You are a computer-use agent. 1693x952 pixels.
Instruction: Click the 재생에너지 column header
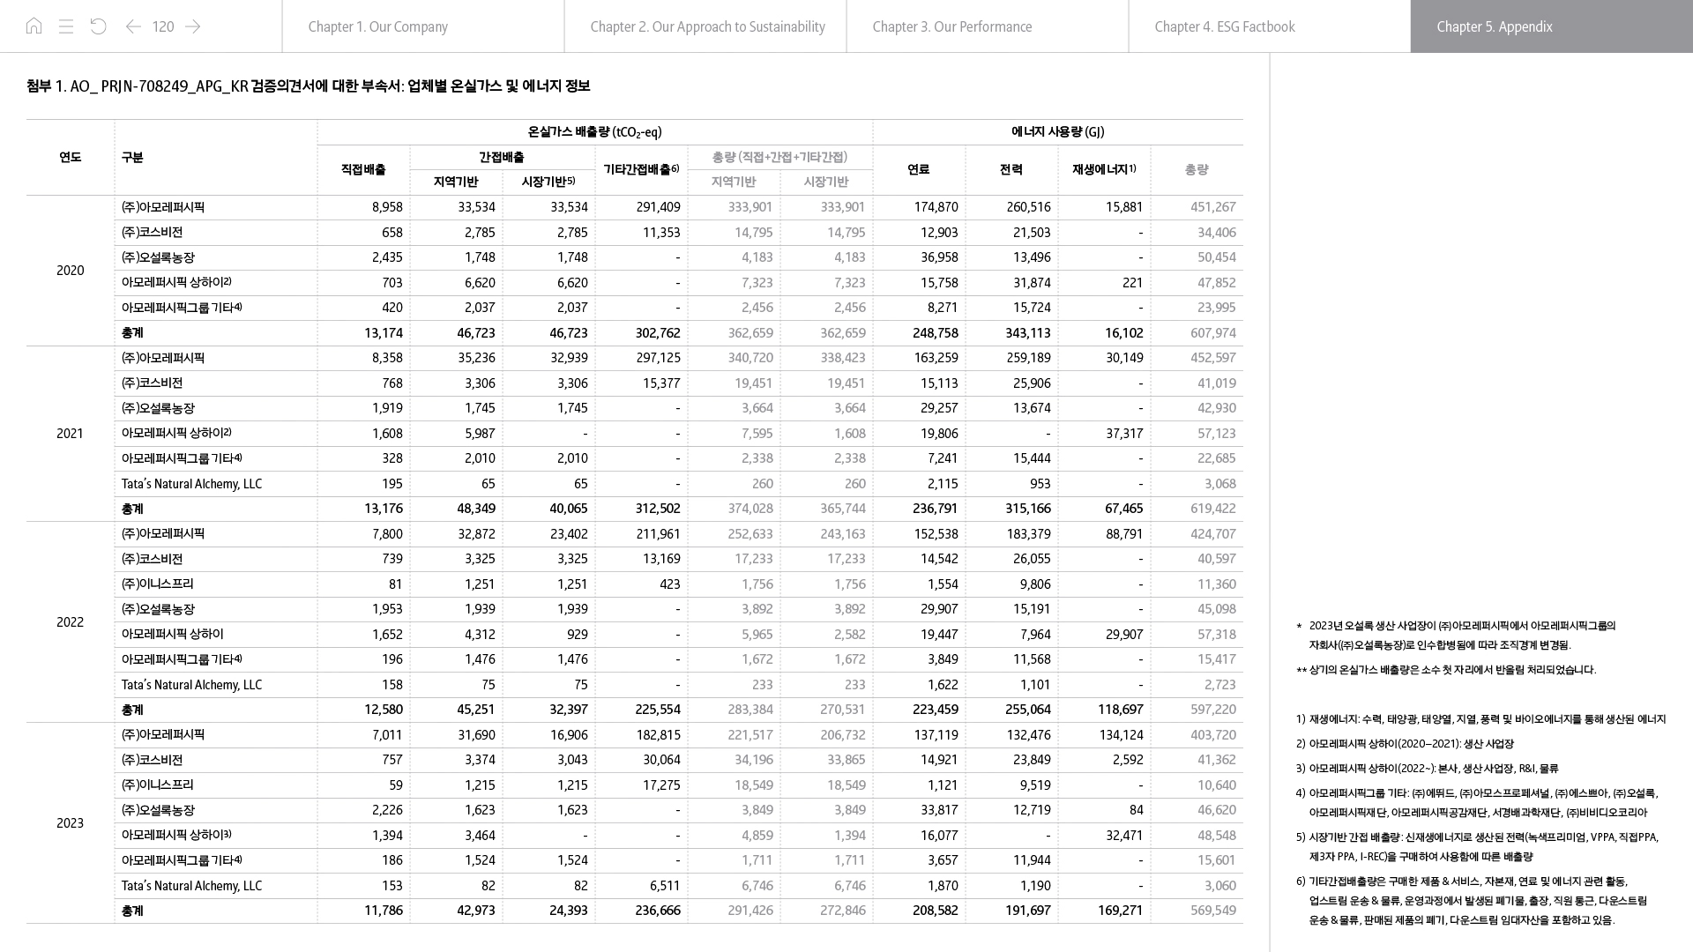tap(1103, 169)
